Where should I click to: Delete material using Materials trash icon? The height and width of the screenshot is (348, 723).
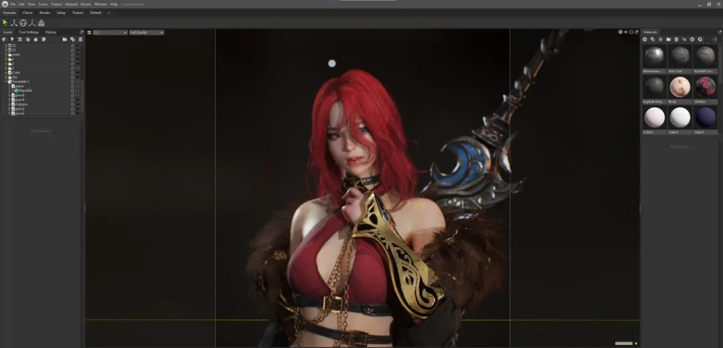[676, 39]
